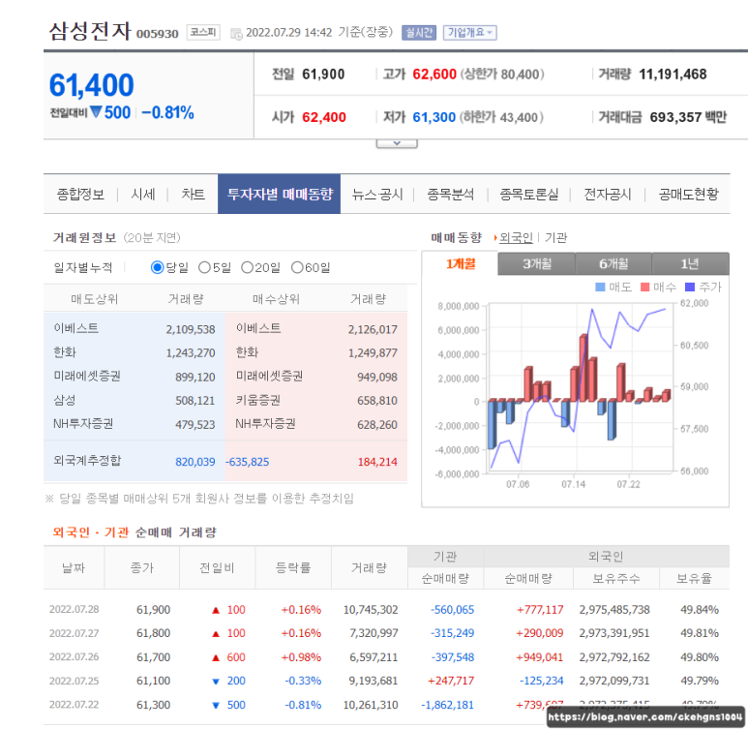This screenshot has width=748, height=729.
Task: Click the down arrow icon in the 2022.07.22 row
Action: 216,706
